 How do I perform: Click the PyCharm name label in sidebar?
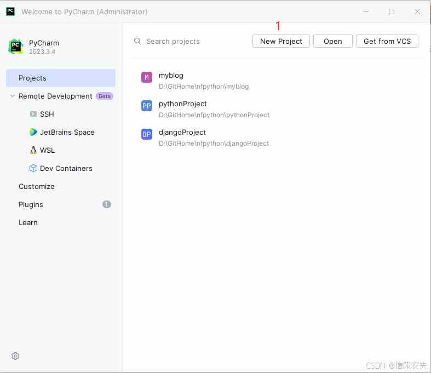44,43
